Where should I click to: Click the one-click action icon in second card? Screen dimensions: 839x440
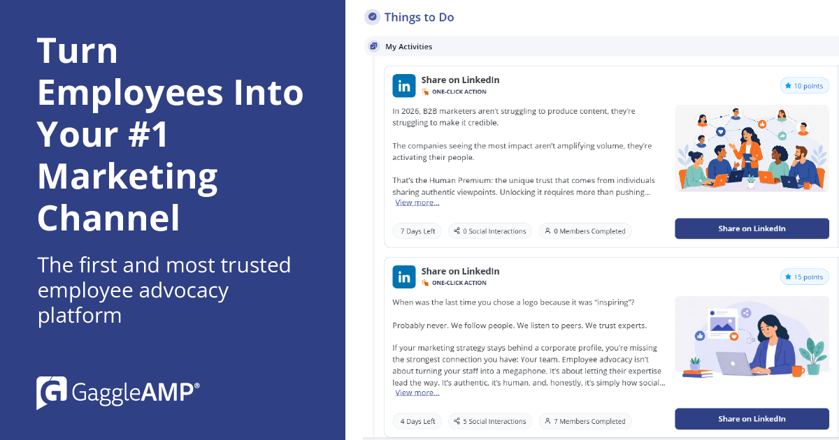(425, 283)
